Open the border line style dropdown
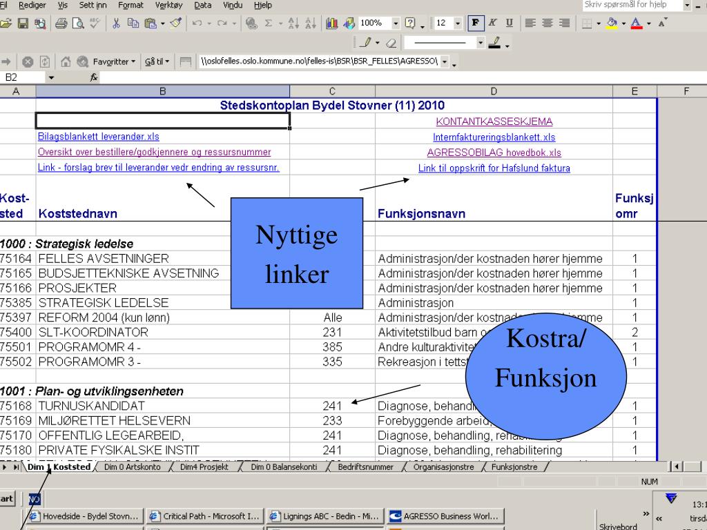 pos(481,43)
